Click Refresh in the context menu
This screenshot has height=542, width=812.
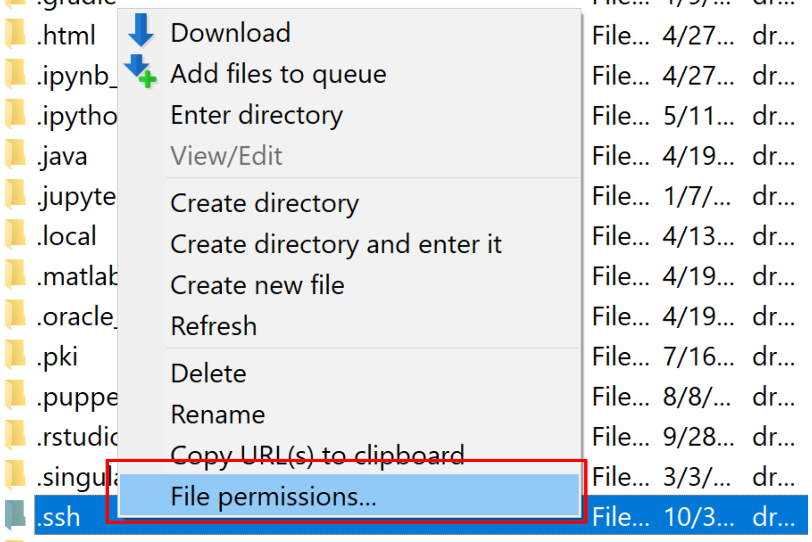tap(214, 326)
